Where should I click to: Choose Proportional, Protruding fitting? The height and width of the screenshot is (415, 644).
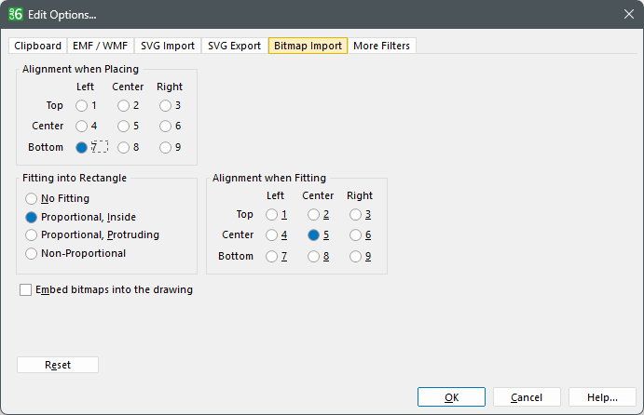click(33, 234)
